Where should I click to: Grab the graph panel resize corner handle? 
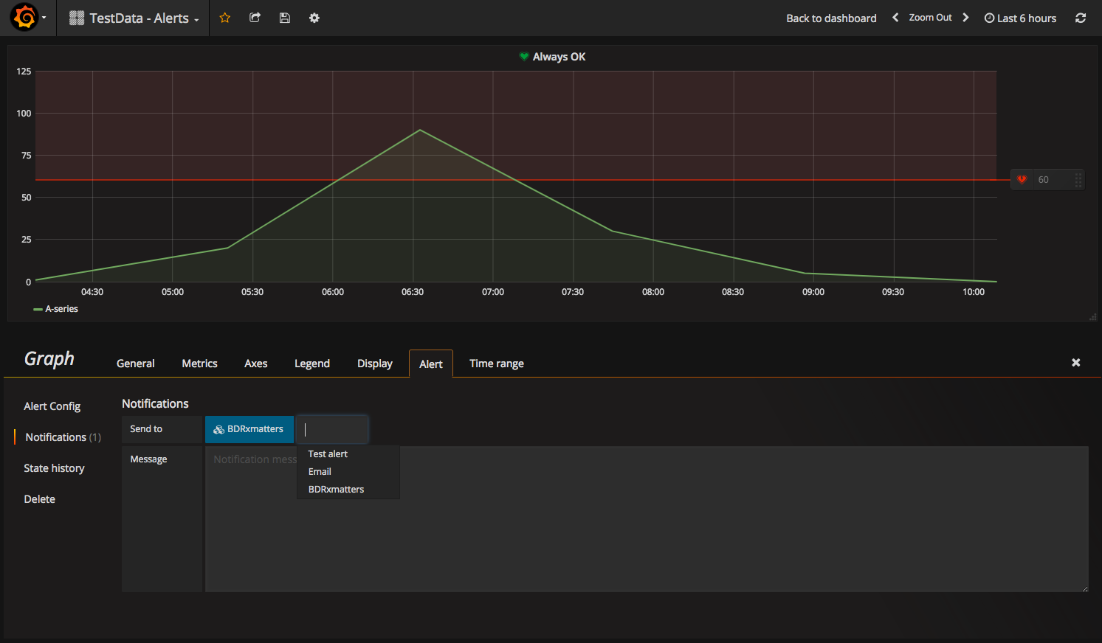point(1093,317)
